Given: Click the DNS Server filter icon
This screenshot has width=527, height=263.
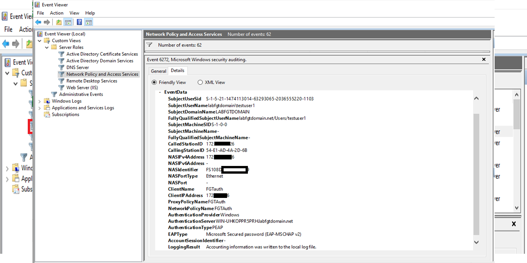Looking at the screenshot, I should (x=61, y=67).
